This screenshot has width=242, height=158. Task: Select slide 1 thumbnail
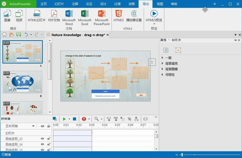click(23, 52)
